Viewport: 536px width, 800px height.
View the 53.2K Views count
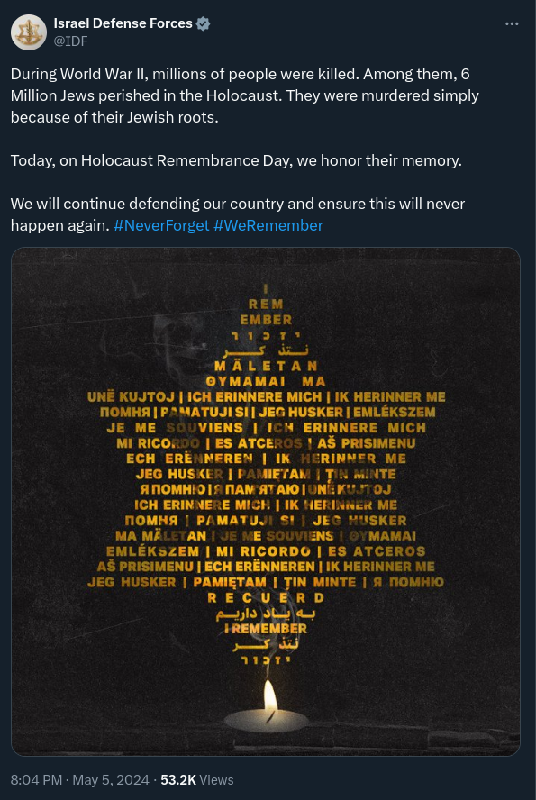197,780
